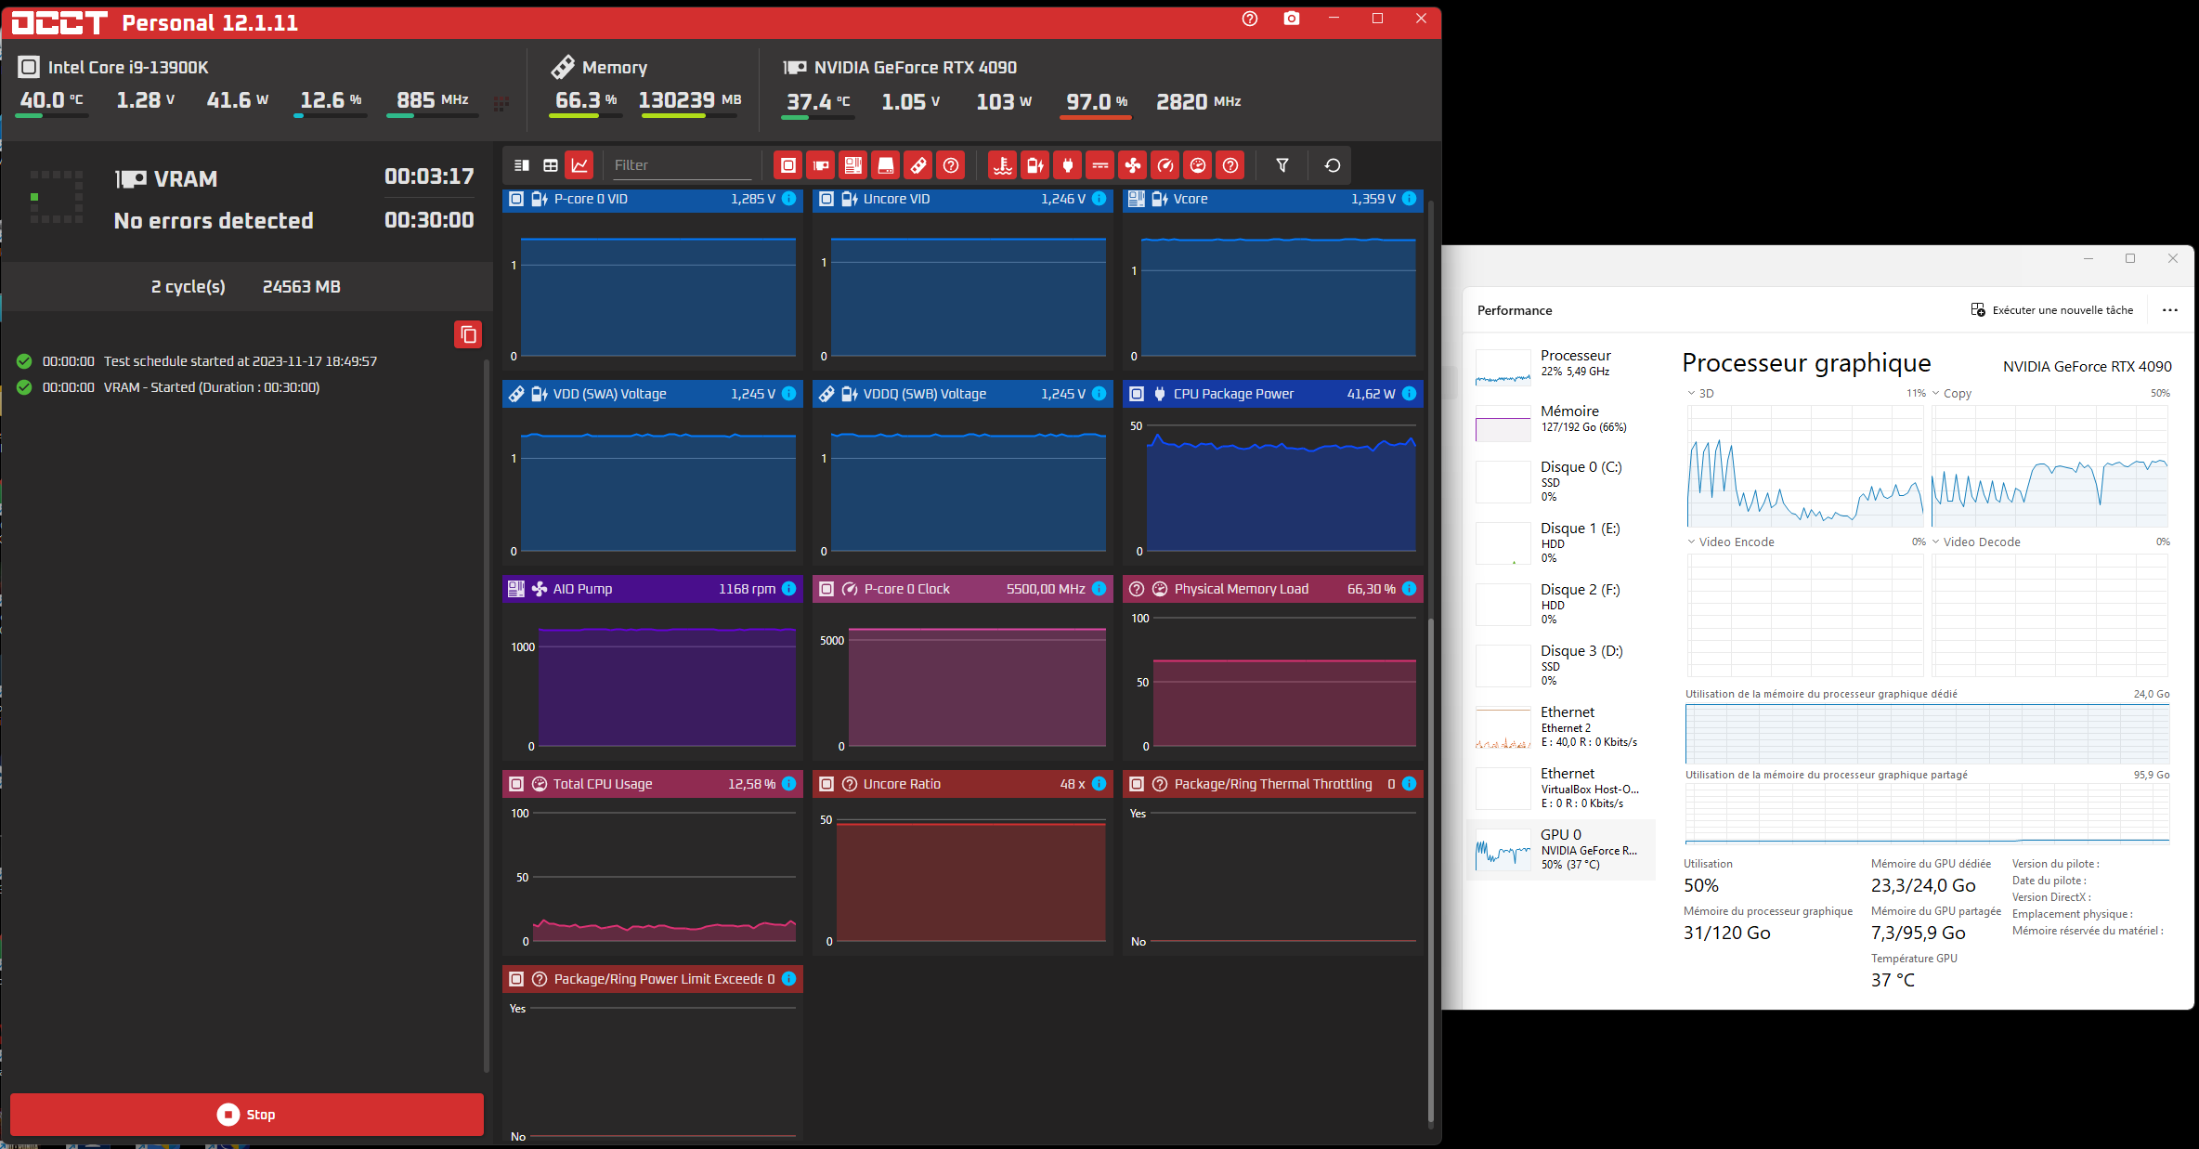Switch sensors to the list view layout
The height and width of the screenshot is (1149, 2199).
coord(522,165)
